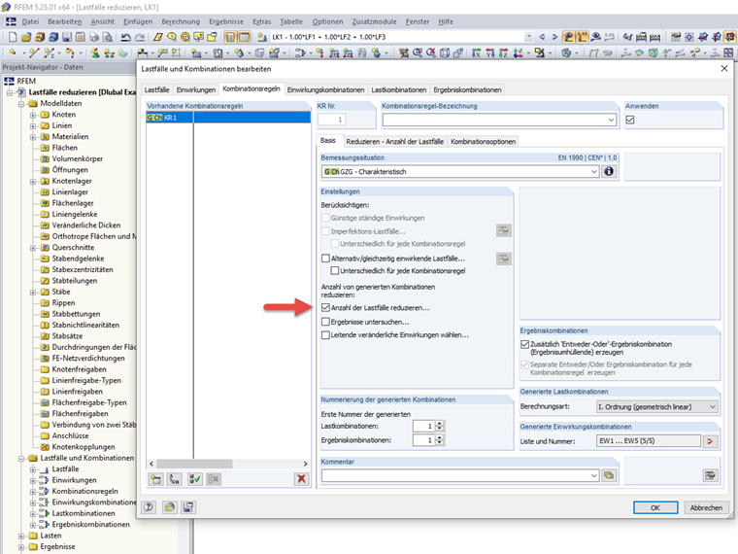The height and width of the screenshot is (554, 738).
Task: Click the View in X direction axis icon
Action: coord(477,53)
